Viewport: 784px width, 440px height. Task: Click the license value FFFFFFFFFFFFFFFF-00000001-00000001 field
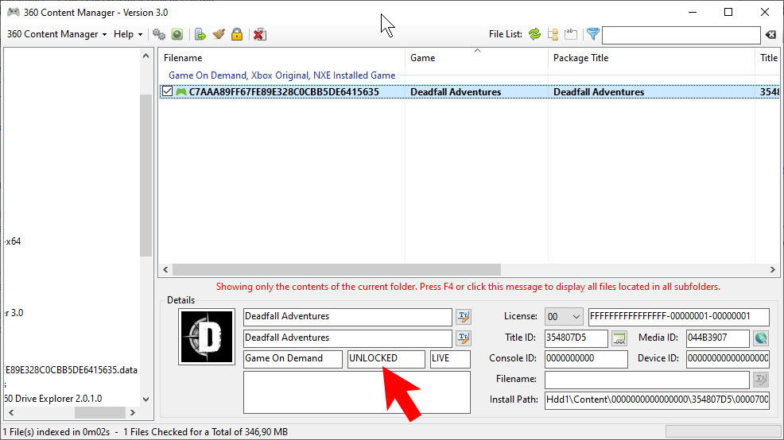click(678, 317)
